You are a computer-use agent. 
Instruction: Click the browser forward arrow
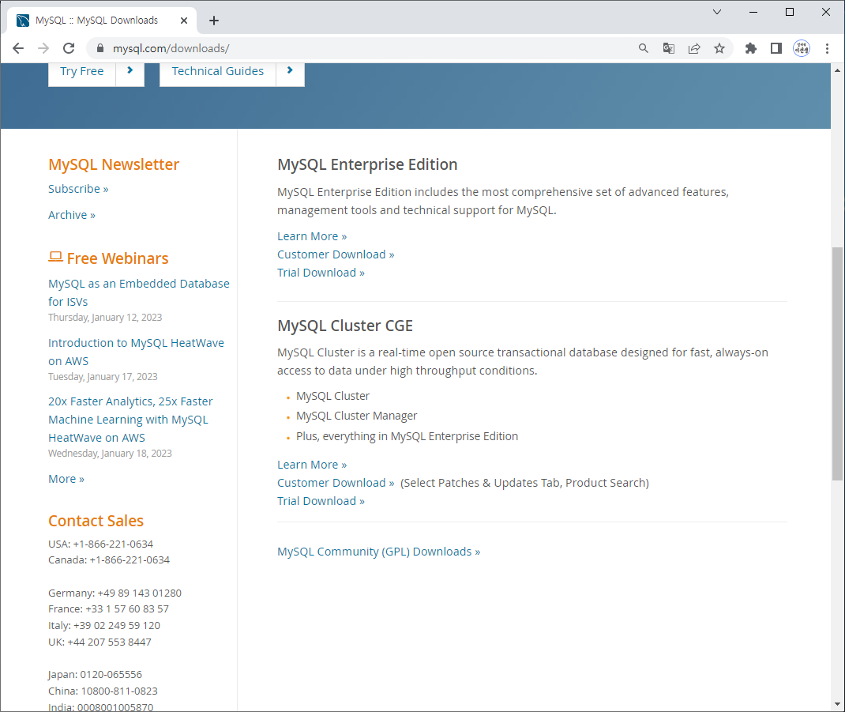[x=43, y=48]
